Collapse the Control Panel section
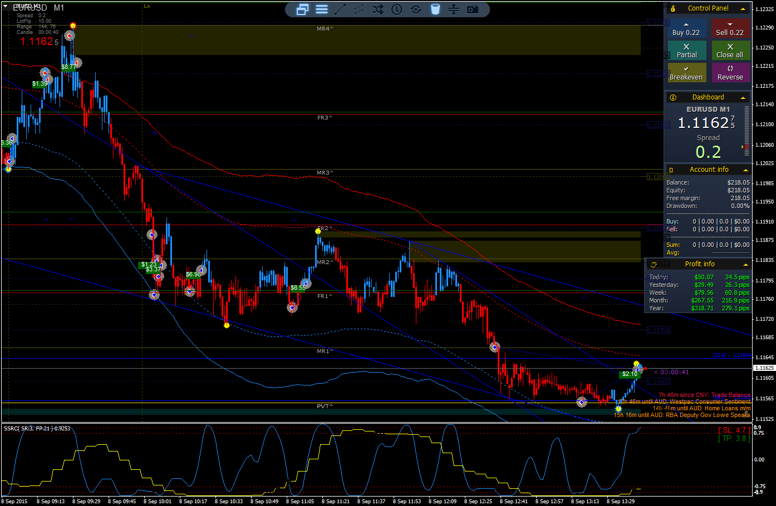 point(743,9)
